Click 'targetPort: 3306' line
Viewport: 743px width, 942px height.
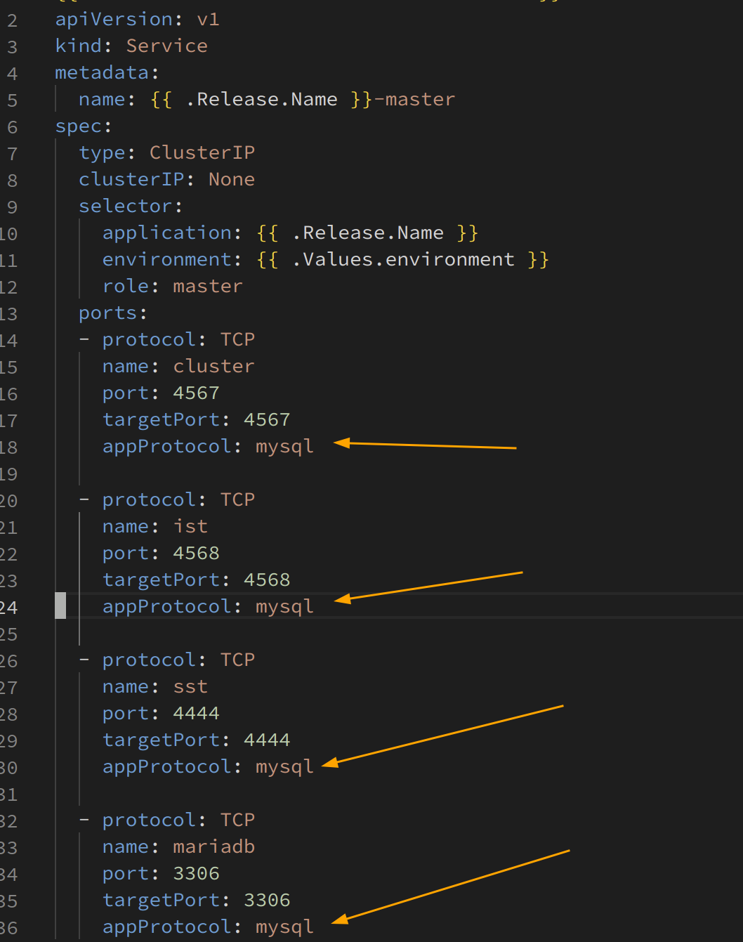tap(196, 900)
